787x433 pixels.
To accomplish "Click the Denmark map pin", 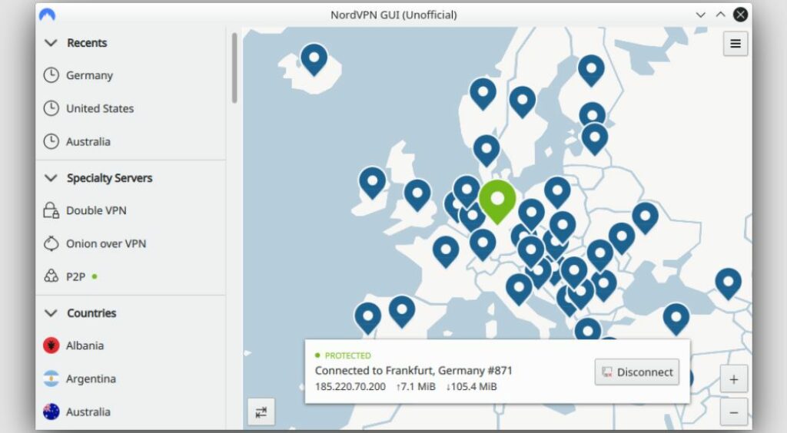I will (486, 150).
